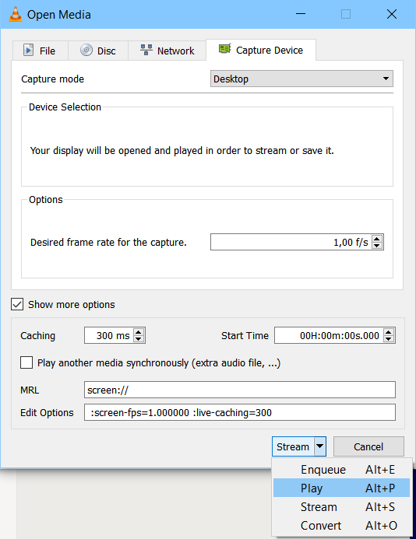Open the Network tab
Image resolution: width=416 pixels, height=539 pixels.
[167, 51]
